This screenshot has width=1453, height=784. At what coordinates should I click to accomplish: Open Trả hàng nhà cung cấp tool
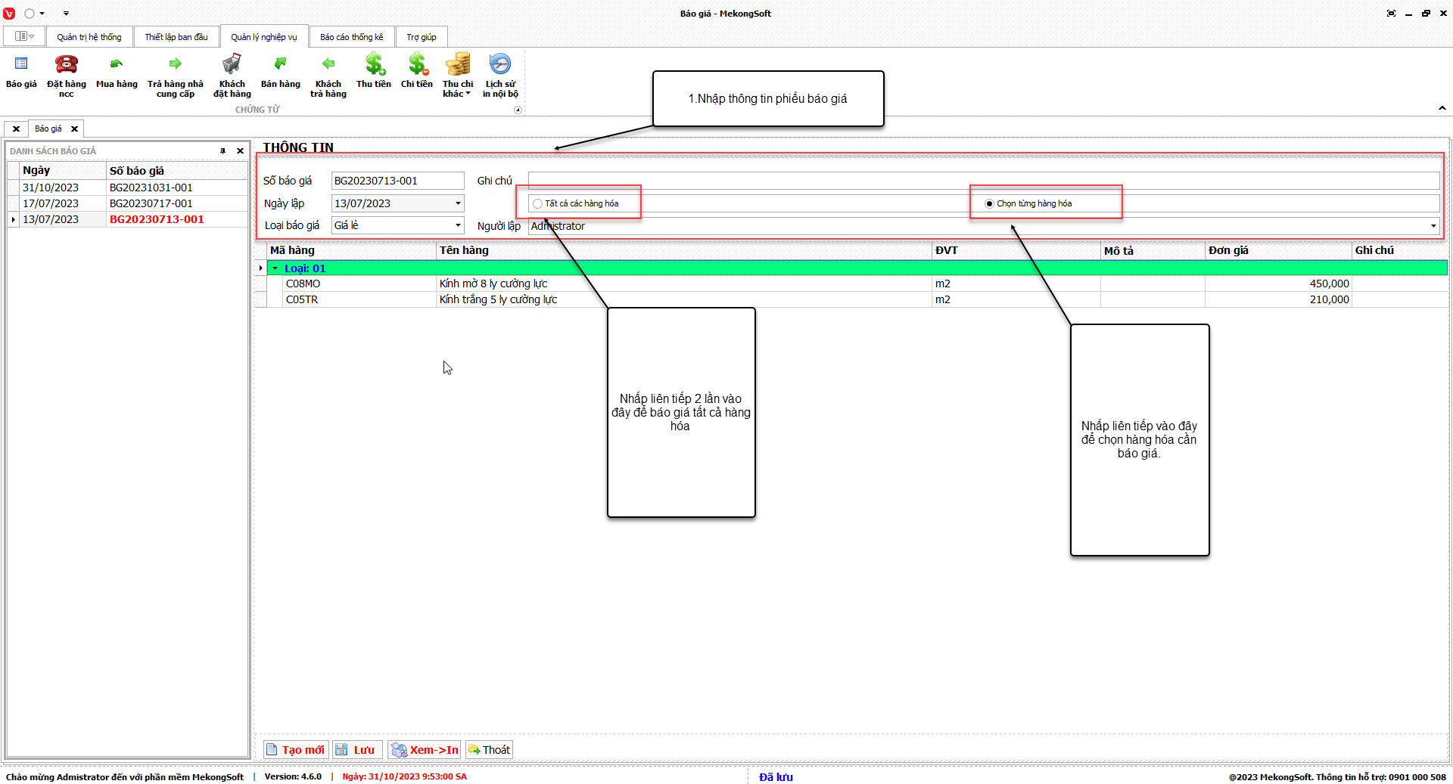click(176, 76)
